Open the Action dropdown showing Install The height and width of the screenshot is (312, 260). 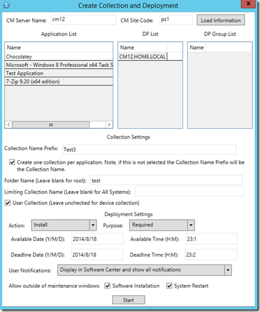pyautogui.click(x=64, y=225)
